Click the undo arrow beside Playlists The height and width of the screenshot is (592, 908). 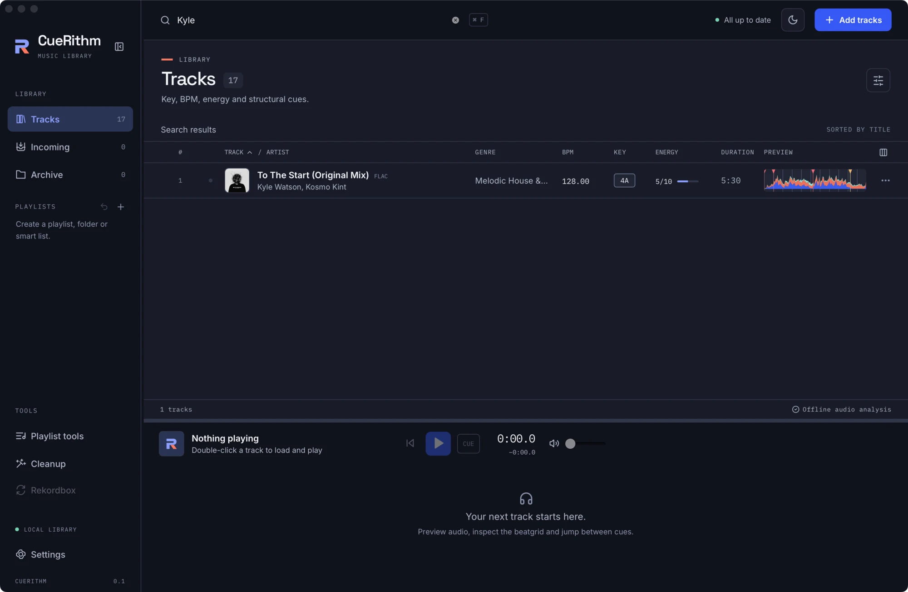tap(104, 207)
